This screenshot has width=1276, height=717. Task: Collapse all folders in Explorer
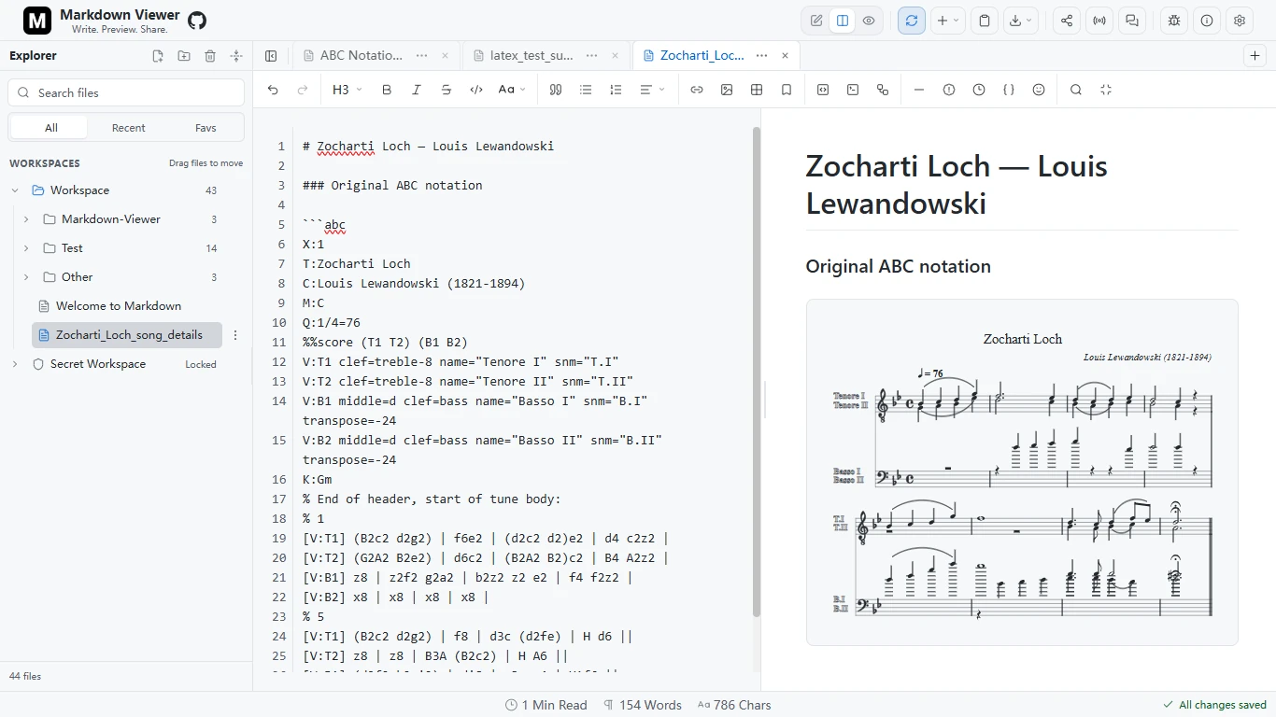tap(236, 56)
